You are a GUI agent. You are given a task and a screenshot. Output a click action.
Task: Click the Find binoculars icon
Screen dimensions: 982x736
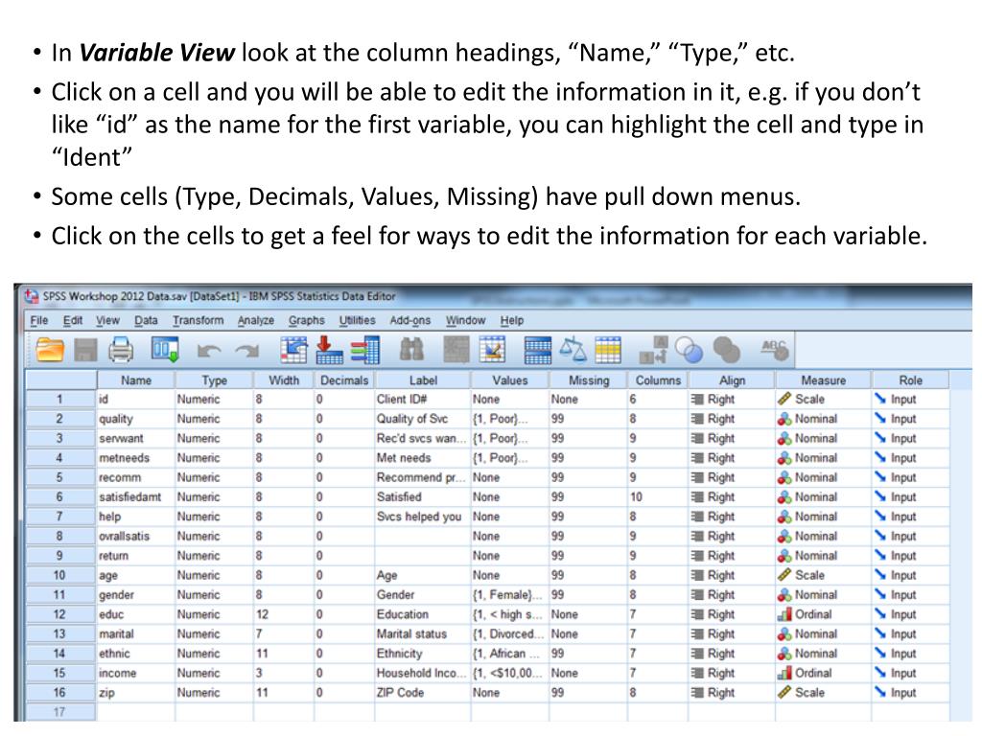coord(411,350)
